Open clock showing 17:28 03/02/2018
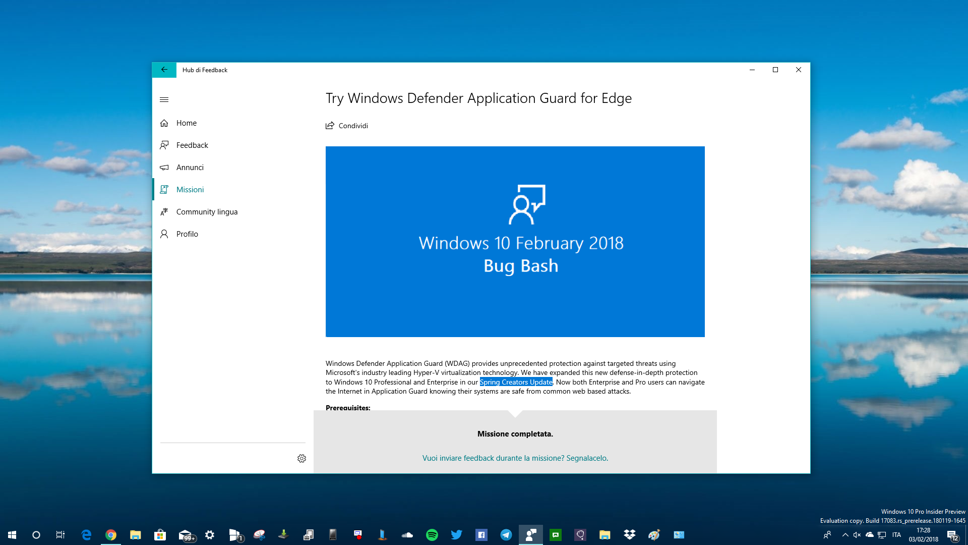Image resolution: width=968 pixels, height=545 pixels. click(923, 535)
